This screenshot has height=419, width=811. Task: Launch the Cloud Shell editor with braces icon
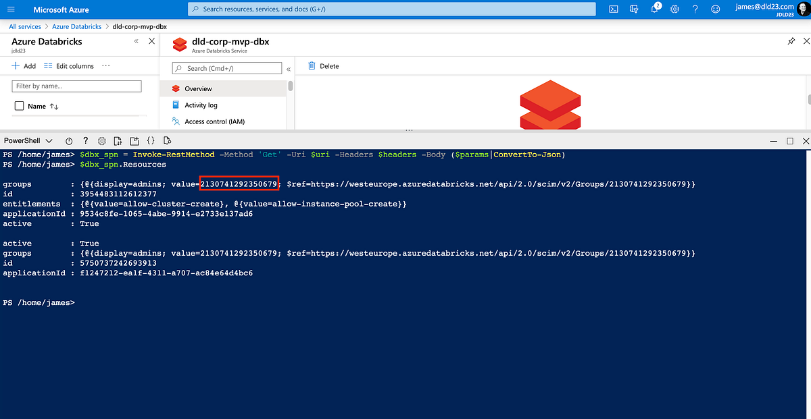click(151, 140)
